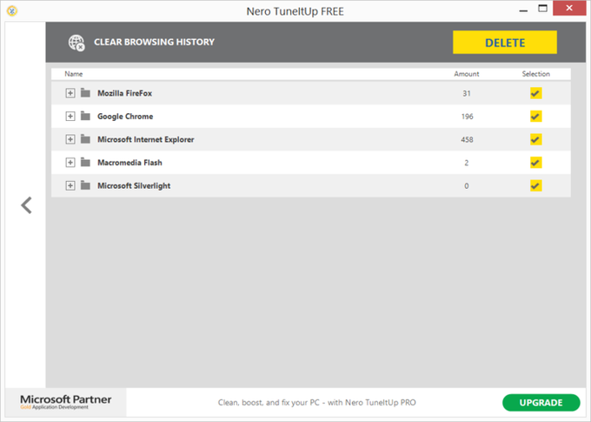The image size is (591, 422).
Task: Click the Microsoft Internet Explorer folder icon
Action: (x=85, y=139)
